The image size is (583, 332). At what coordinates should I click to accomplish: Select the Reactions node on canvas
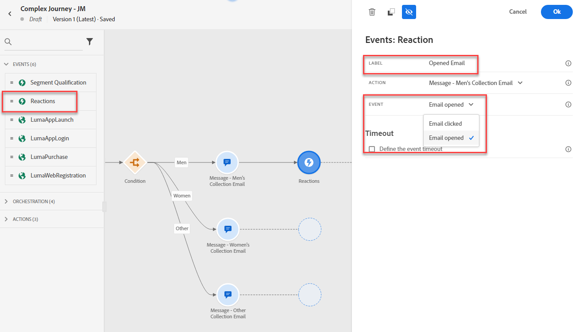(309, 162)
